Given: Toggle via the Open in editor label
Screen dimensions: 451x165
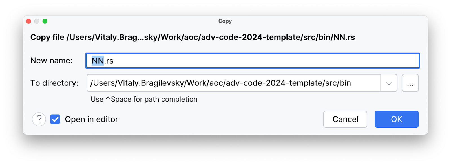Looking at the screenshot, I should (x=91, y=119).
